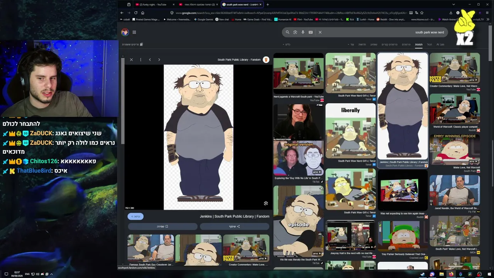Click the blue visit button under the preview
Image resolution: width=494 pixels, height=278 pixels.
tap(135, 217)
